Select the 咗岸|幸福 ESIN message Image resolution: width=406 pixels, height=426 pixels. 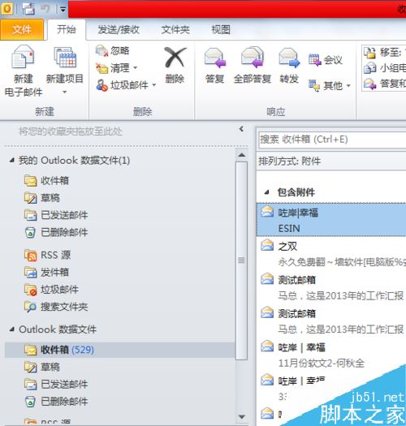tap(331, 220)
